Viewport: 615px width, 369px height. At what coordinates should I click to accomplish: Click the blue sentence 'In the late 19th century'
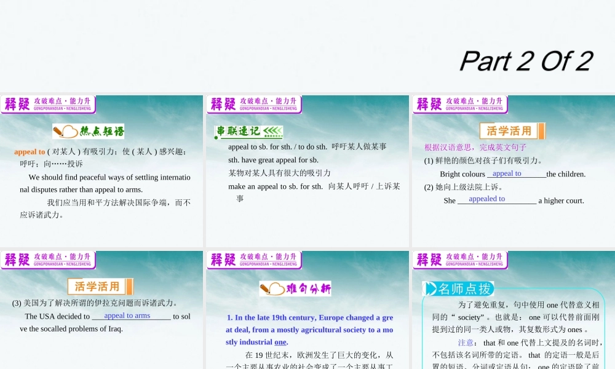point(309,330)
